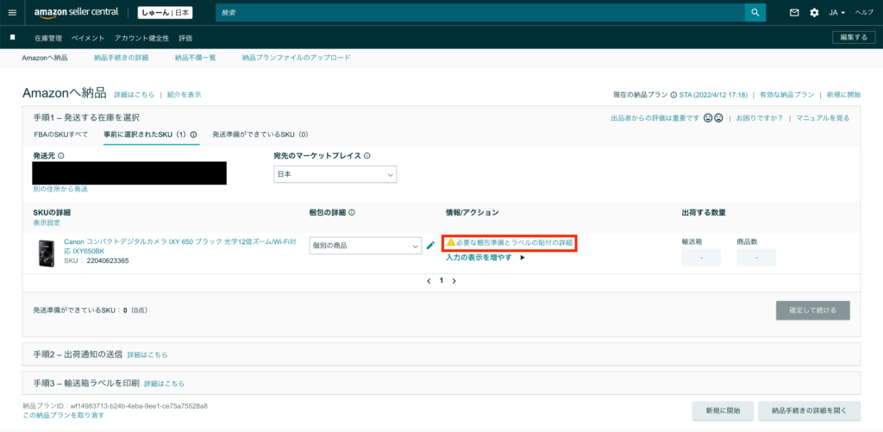Click 必要な梱包準備とラベルの貼付の詳細 link
Image resolution: width=883 pixels, height=432 pixels.
click(515, 243)
